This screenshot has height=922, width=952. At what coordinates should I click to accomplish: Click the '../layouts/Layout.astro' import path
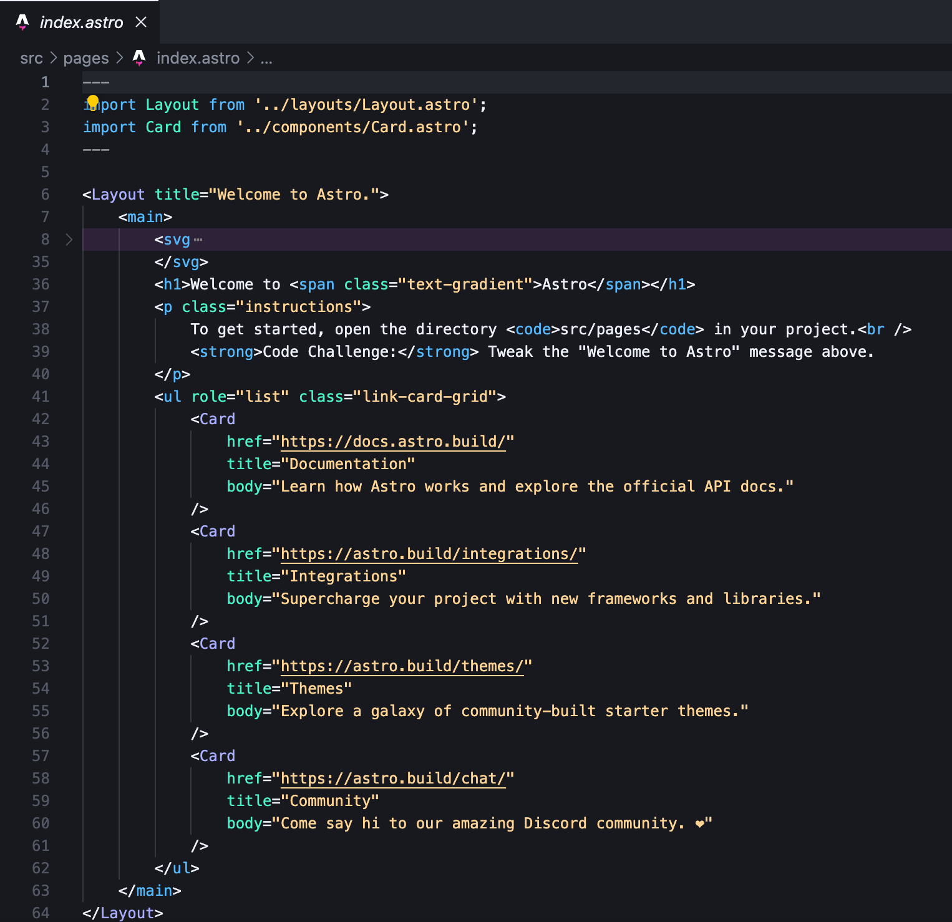point(366,105)
